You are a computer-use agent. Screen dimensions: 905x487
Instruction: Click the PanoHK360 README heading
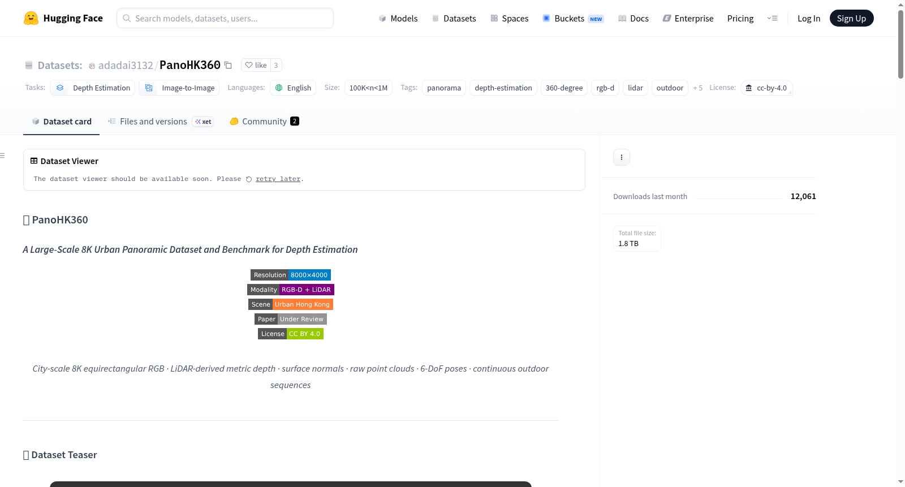click(55, 220)
